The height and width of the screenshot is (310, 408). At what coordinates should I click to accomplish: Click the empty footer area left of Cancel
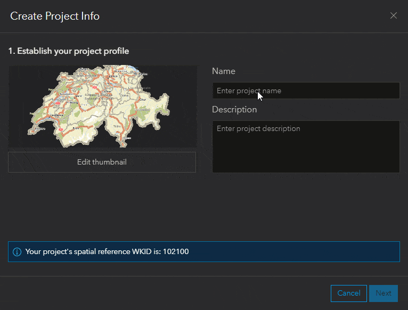(160, 293)
